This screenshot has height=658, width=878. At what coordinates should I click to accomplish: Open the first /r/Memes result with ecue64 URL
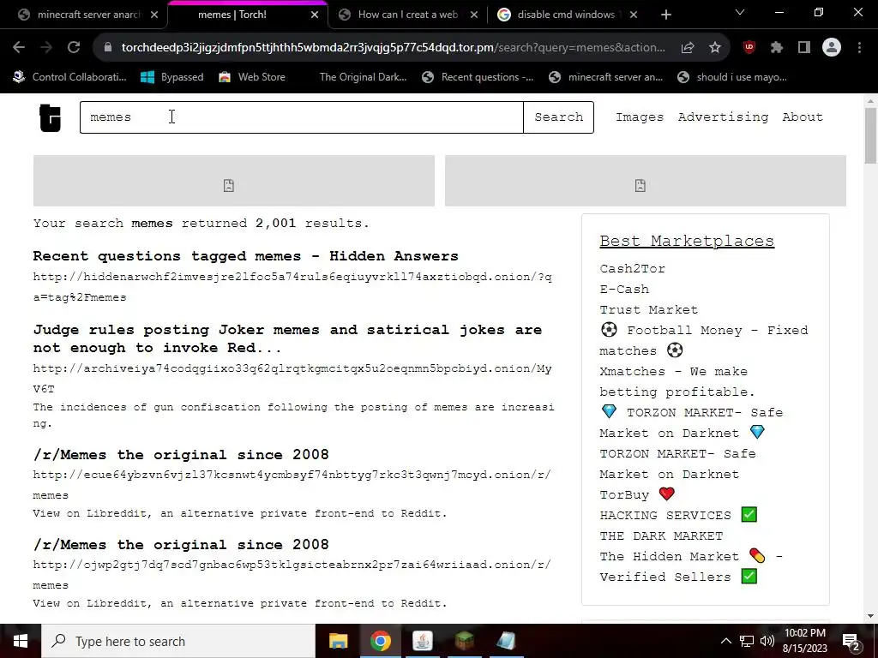click(181, 454)
